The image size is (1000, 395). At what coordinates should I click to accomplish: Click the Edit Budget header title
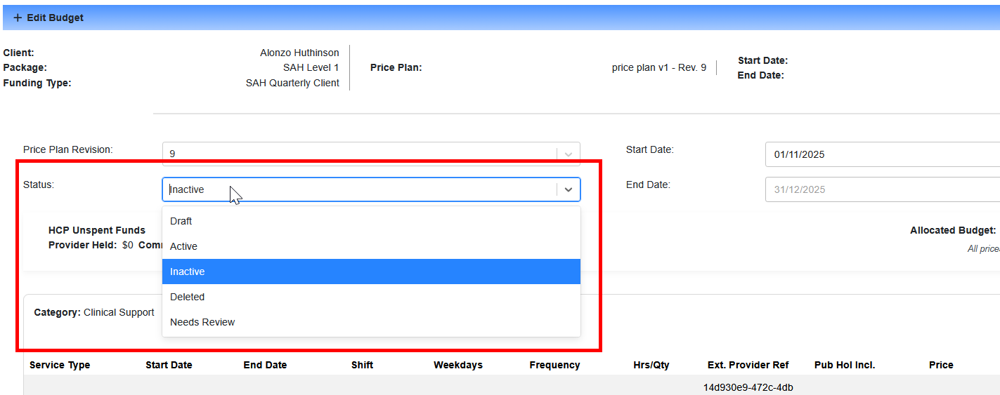[55, 18]
